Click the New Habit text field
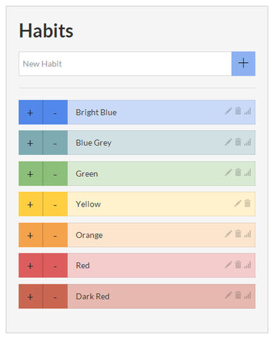The width and height of the screenshot is (274, 339). click(x=125, y=64)
